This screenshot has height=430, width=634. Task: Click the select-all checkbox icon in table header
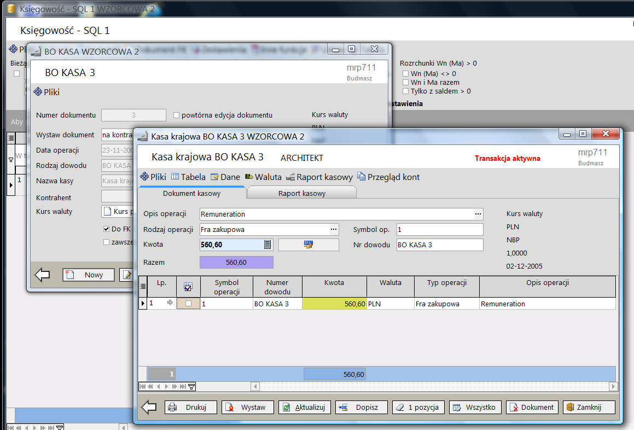click(x=188, y=287)
